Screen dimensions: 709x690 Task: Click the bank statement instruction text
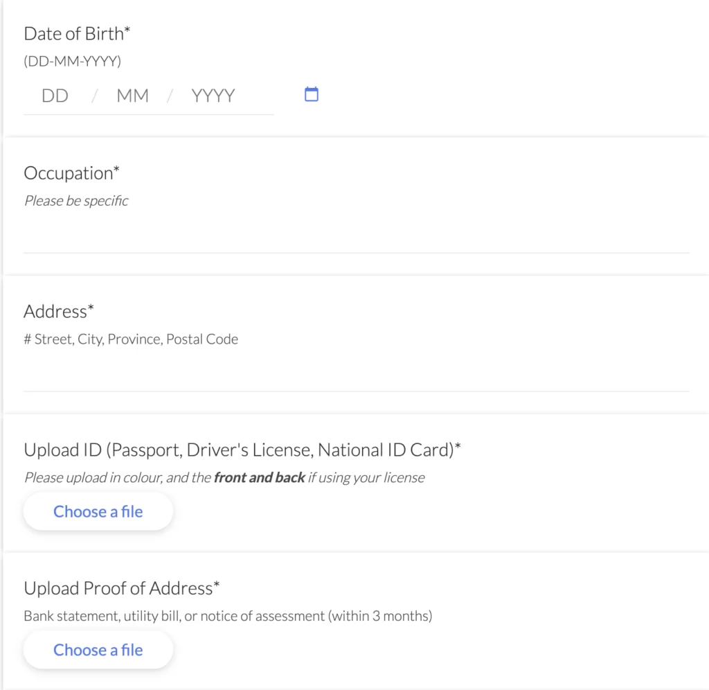[228, 616]
